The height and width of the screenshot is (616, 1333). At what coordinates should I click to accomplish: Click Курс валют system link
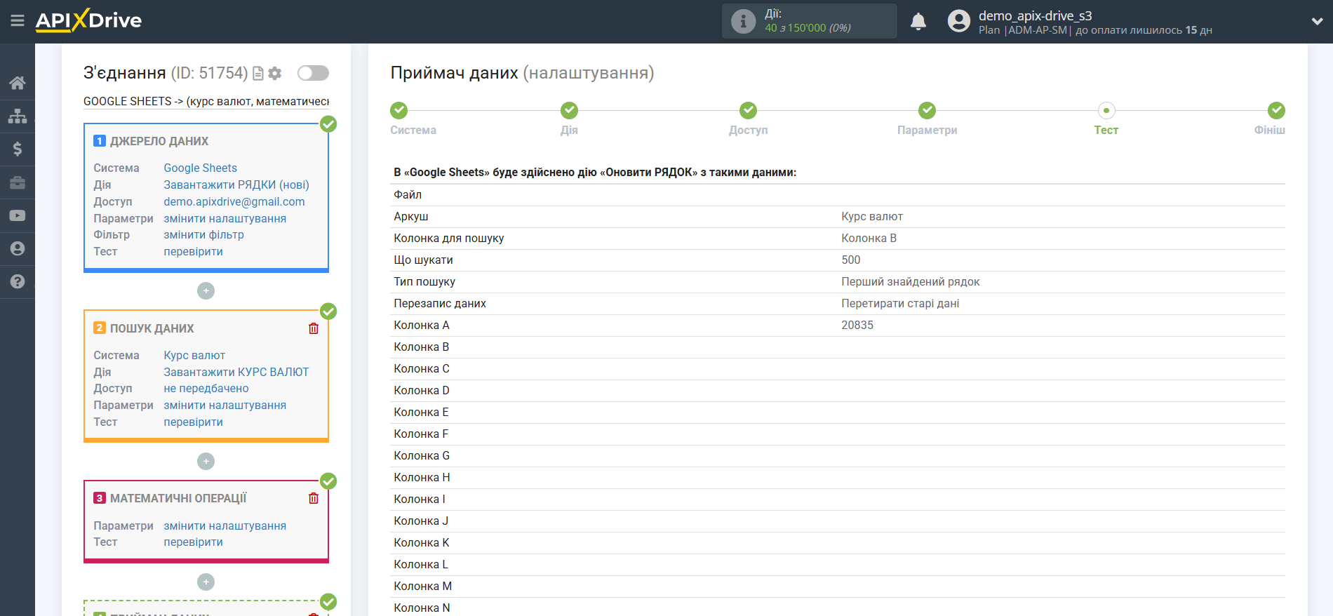click(x=194, y=355)
